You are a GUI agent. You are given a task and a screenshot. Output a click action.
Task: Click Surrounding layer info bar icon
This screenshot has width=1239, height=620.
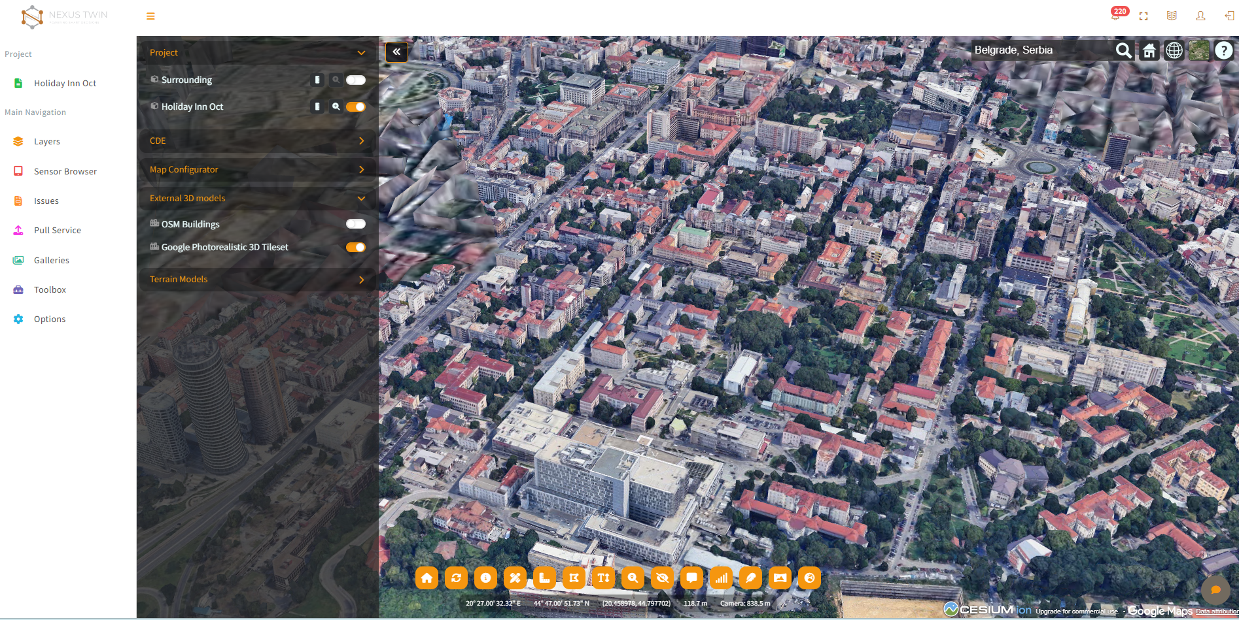[x=317, y=80]
